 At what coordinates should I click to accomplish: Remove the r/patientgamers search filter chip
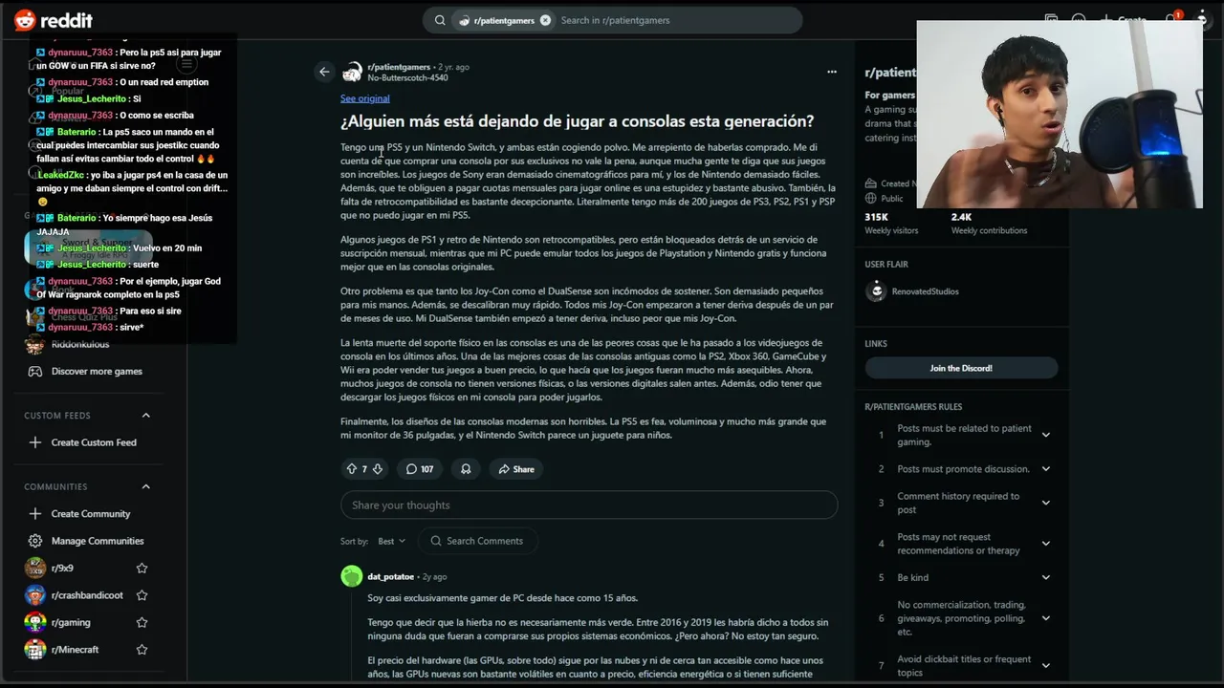point(545,20)
